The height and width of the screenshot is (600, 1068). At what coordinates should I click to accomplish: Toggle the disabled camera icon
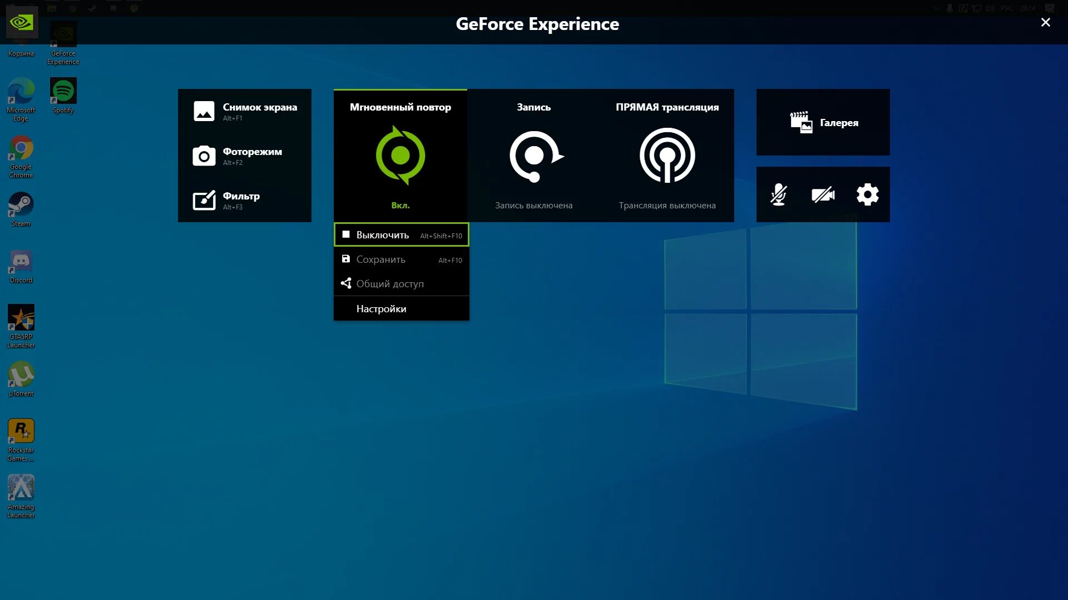click(x=823, y=195)
